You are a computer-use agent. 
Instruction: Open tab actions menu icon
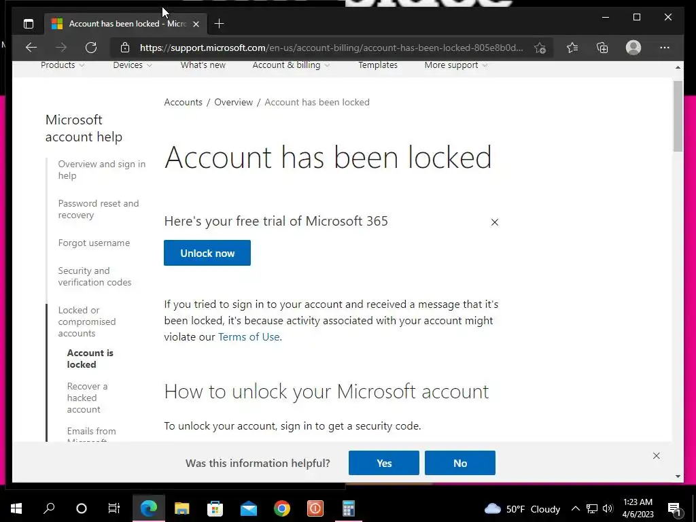[x=29, y=24]
